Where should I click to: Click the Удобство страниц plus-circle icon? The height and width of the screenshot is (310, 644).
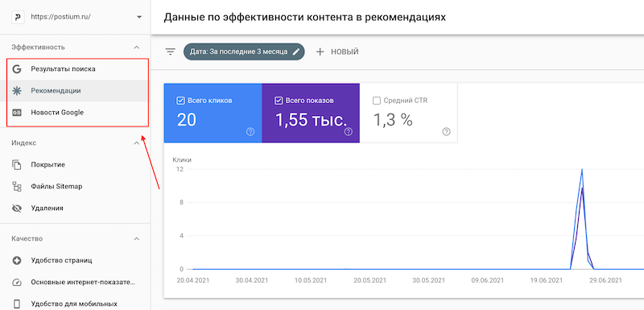point(17,260)
